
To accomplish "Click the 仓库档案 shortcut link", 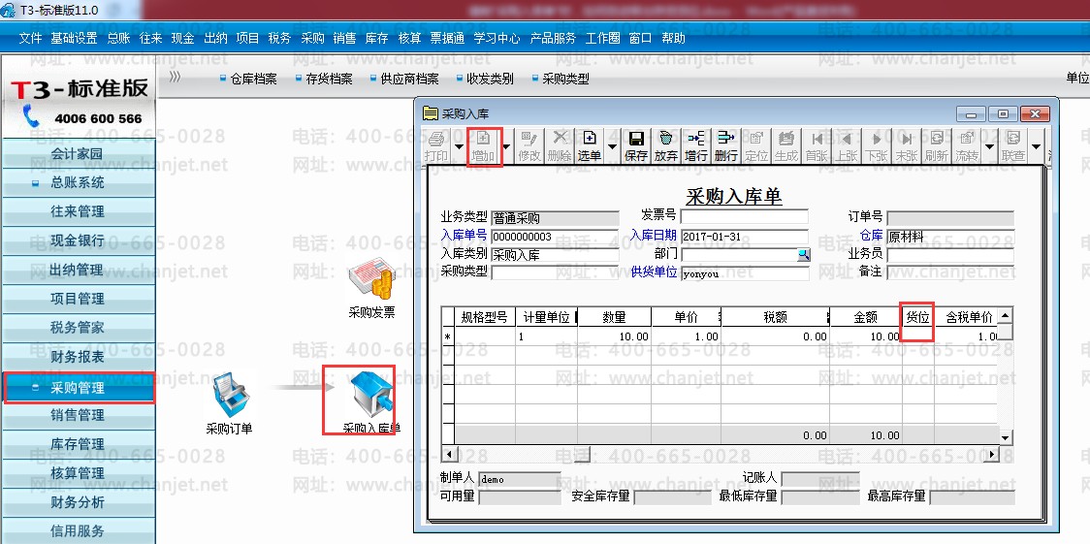I will (248, 80).
